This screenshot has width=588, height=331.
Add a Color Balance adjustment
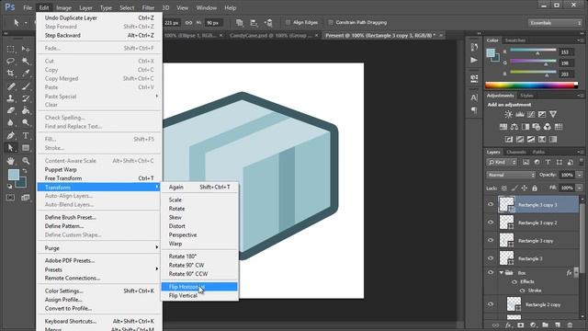(514, 127)
